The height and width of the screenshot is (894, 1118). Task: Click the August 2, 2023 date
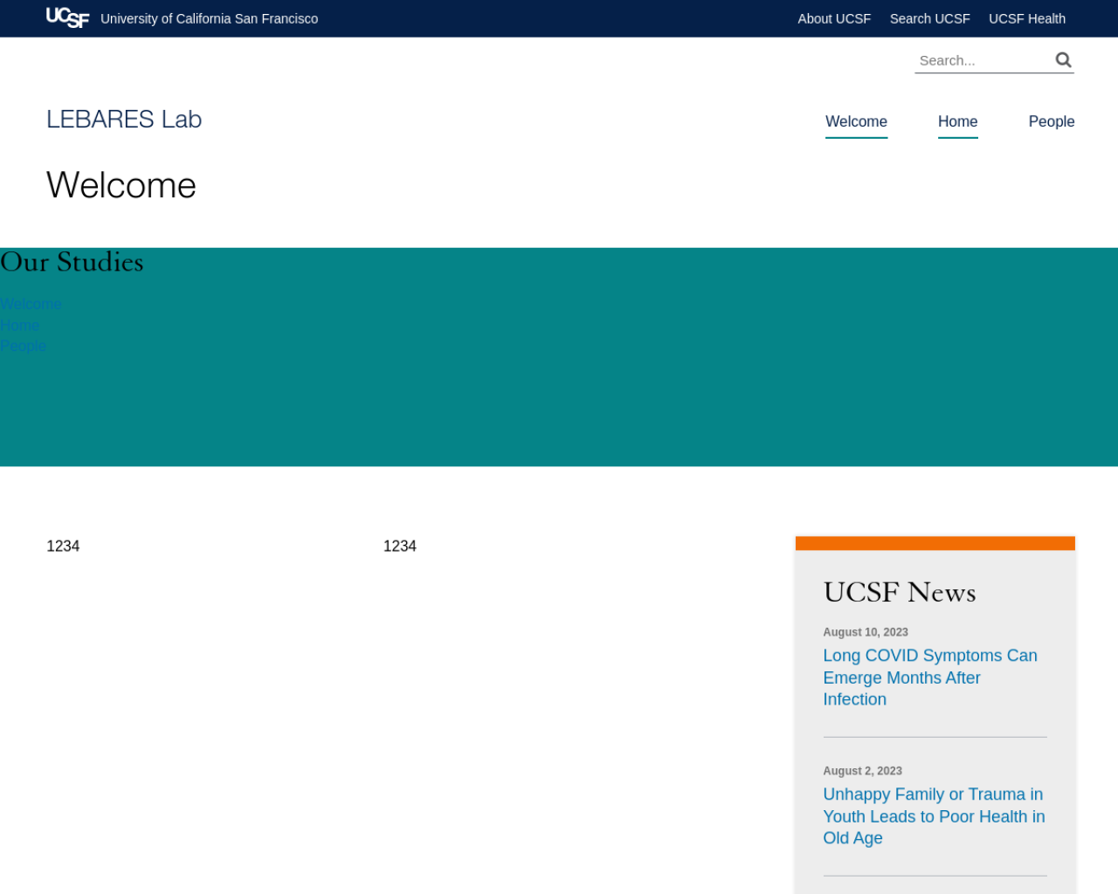point(862,771)
